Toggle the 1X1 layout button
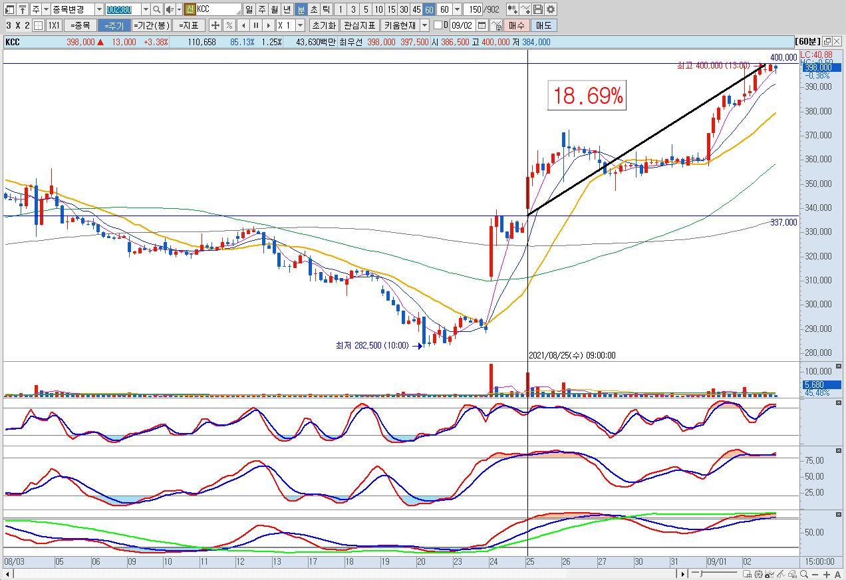Viewport: 846px width, 580px height. (x=54, y=25)
